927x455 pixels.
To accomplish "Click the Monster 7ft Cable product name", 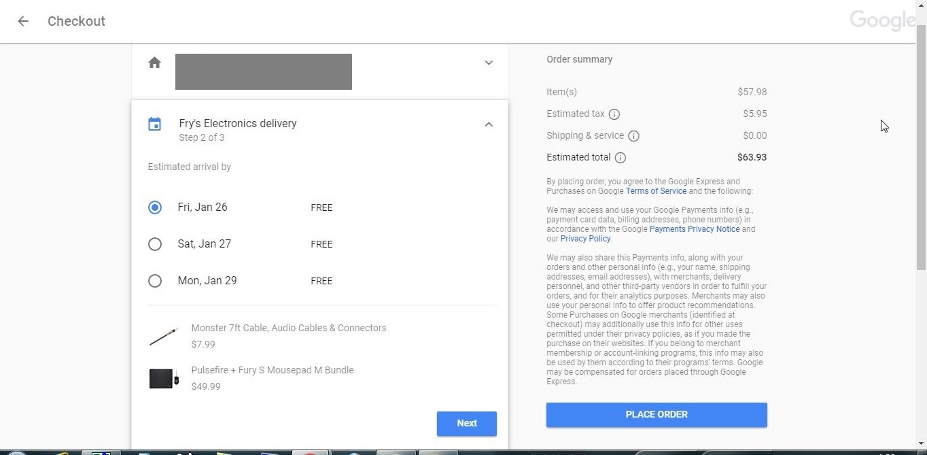I will coord(289,328).
